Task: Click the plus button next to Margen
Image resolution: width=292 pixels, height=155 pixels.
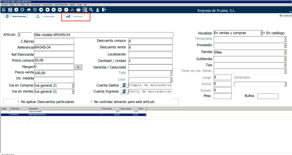Action: (x=78, y=67)
